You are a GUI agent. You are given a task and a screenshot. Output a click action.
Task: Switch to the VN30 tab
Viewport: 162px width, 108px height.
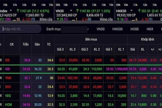(x=100, y=29)
